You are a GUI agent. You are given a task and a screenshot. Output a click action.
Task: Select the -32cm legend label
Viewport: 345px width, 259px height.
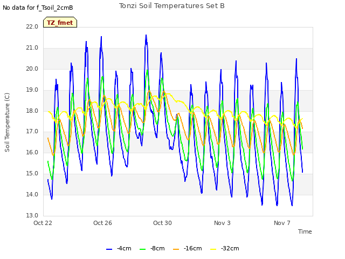tap(230, 248)
